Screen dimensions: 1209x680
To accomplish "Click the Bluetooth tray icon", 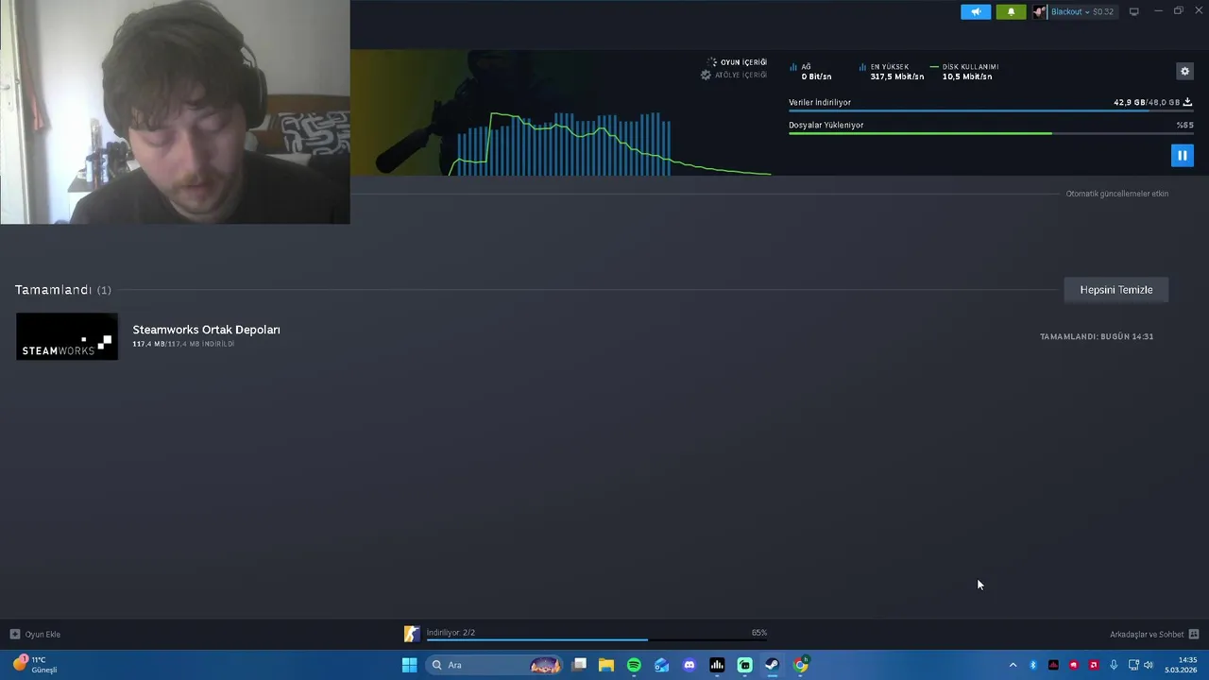I will pos(1033,665).
